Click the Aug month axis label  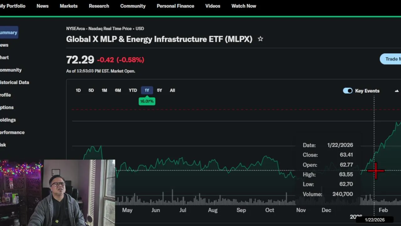tap(213, 210)
